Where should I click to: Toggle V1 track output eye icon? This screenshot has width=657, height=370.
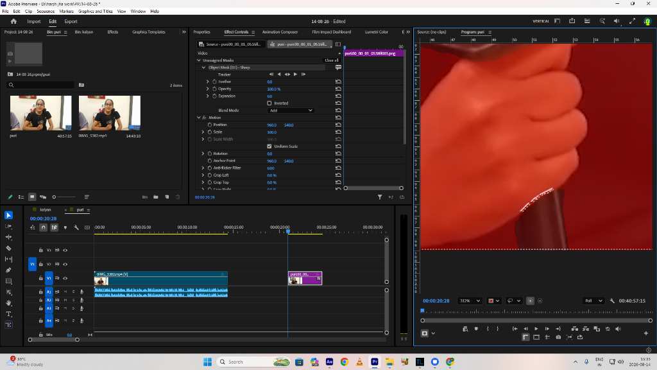pos(65,278)
